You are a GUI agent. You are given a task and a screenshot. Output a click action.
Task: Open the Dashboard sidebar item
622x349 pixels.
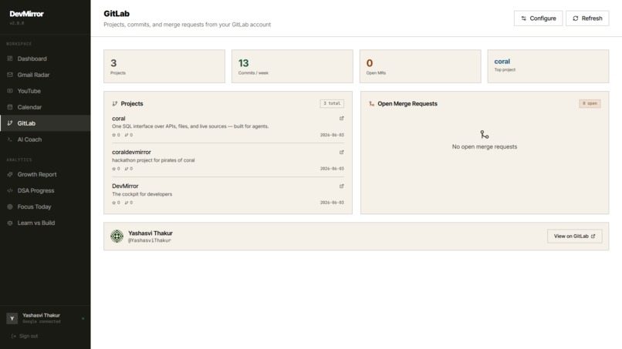pos(45,59)
